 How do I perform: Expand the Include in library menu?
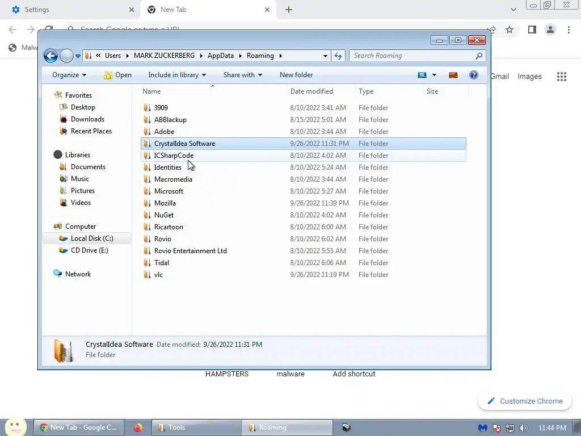click(x=177, y=75)
